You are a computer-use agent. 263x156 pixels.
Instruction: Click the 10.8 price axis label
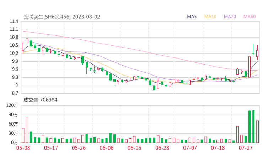point(14,37)
